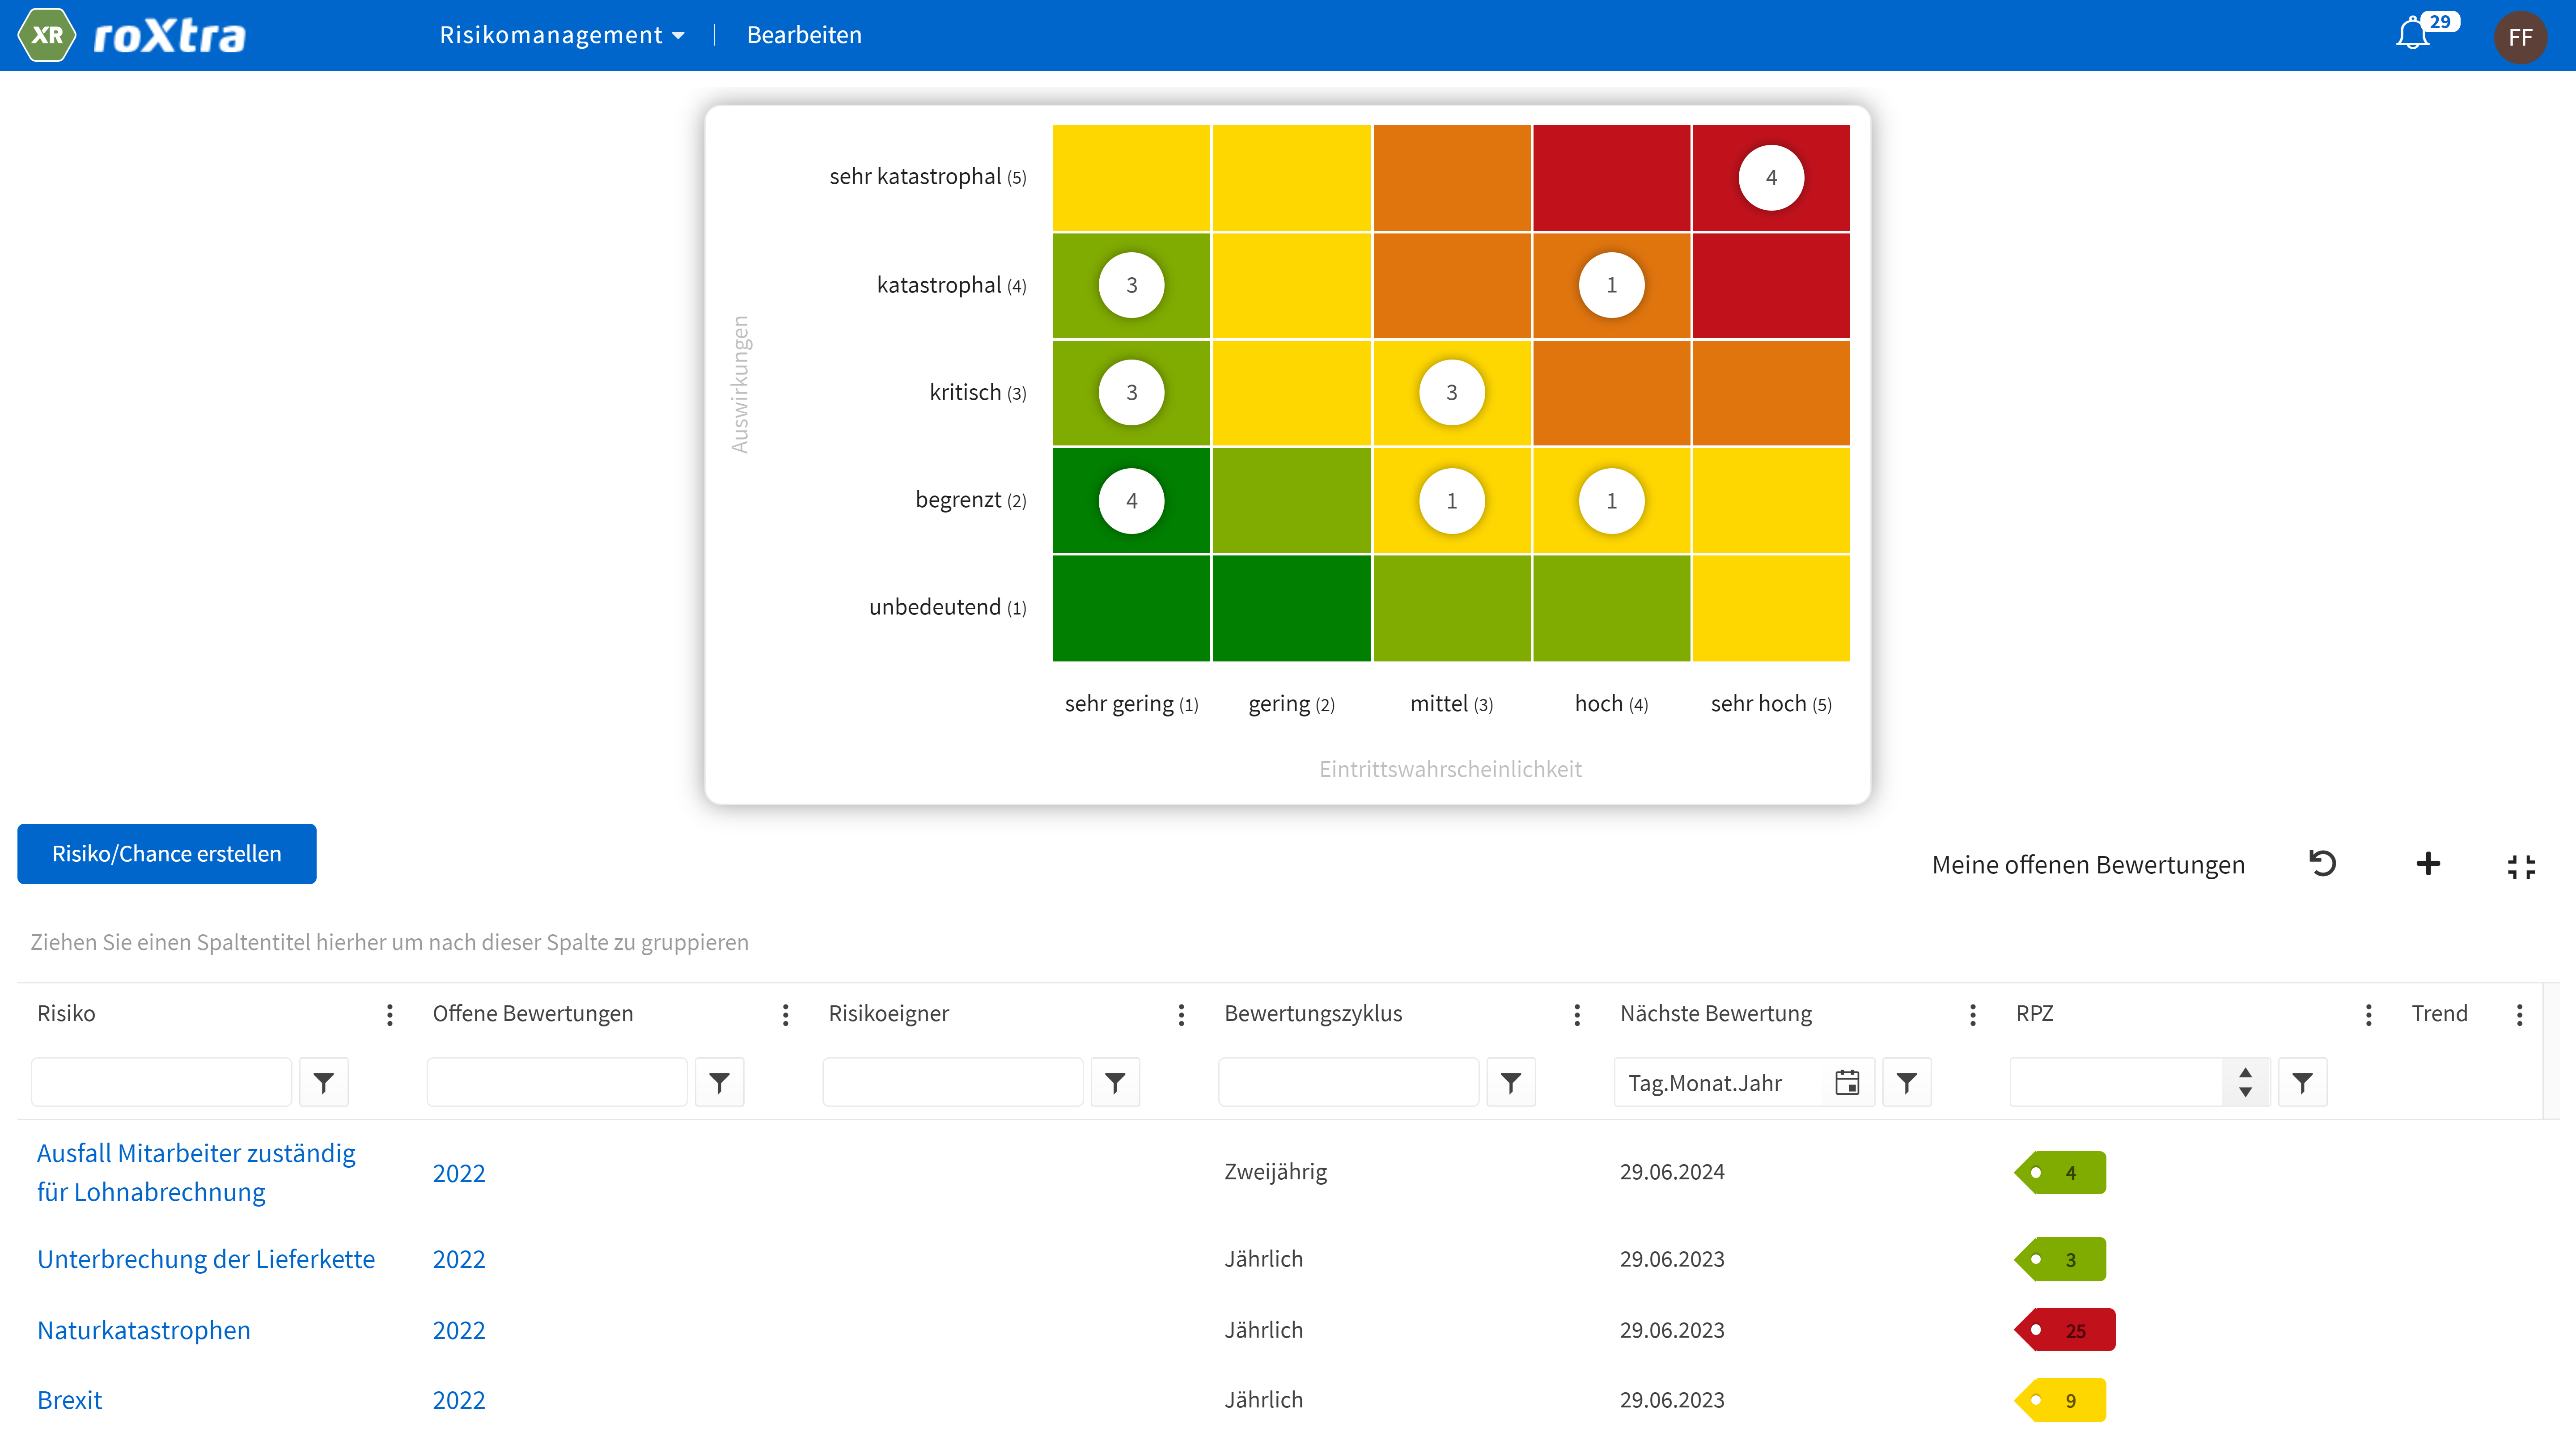
Task: Click the Bearbeiten menu item
Action: pos(804,35)
